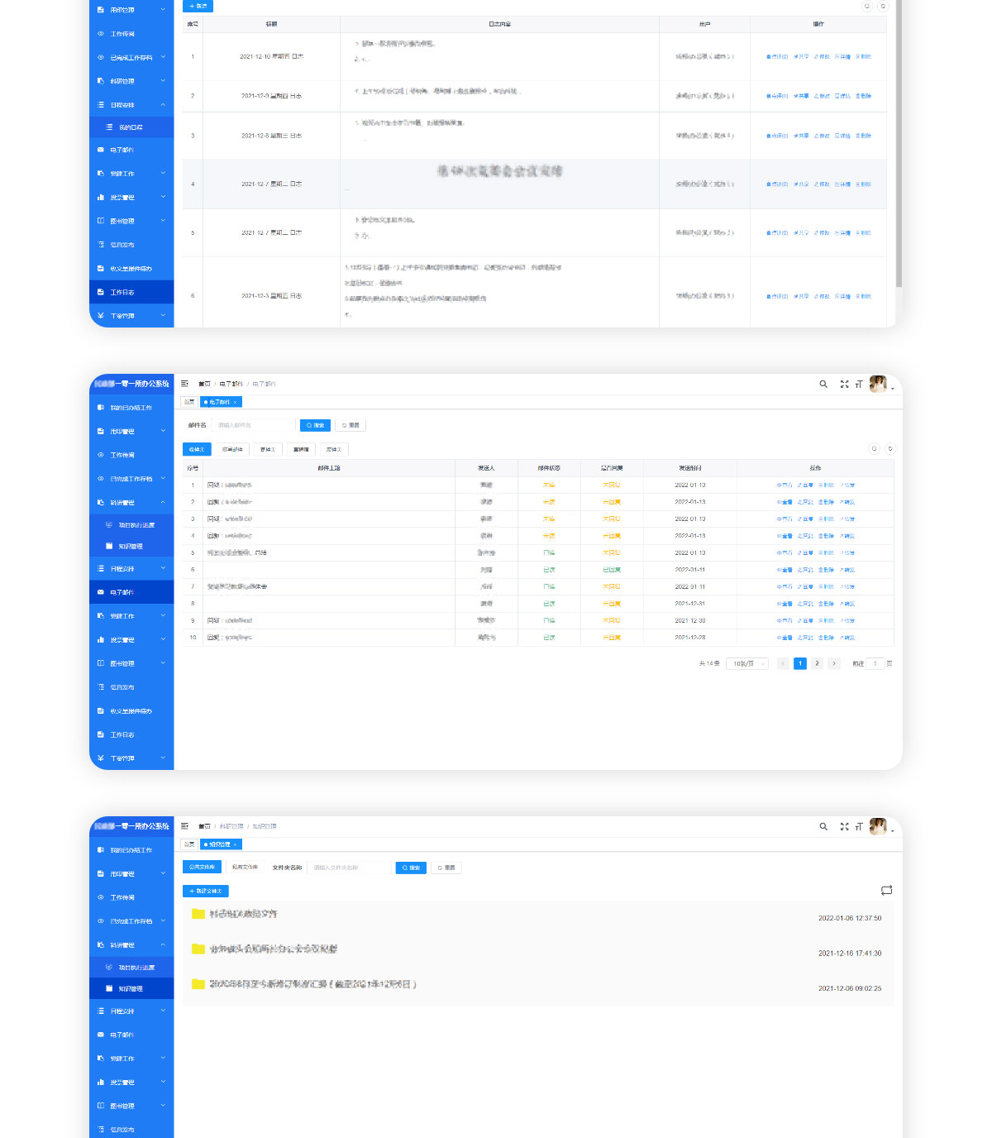992x1138 pixels.
Task: Click the user avatar in the knowledge management header
Action: 878,826
